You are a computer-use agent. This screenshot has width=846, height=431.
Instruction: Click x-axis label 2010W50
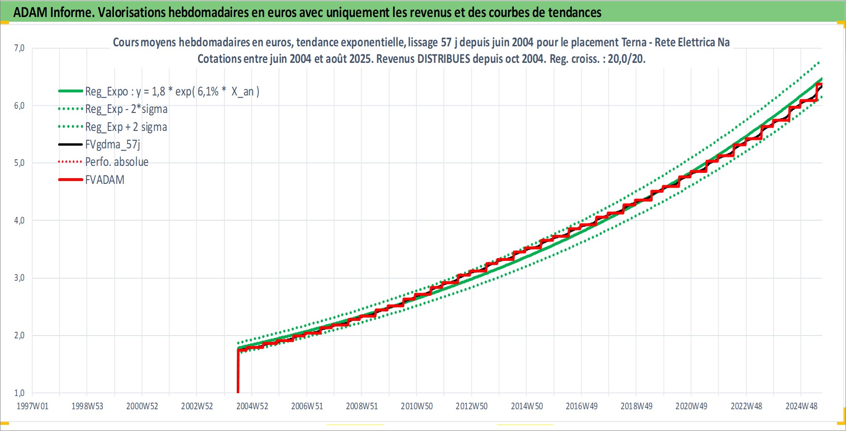(x=416, y=406)
